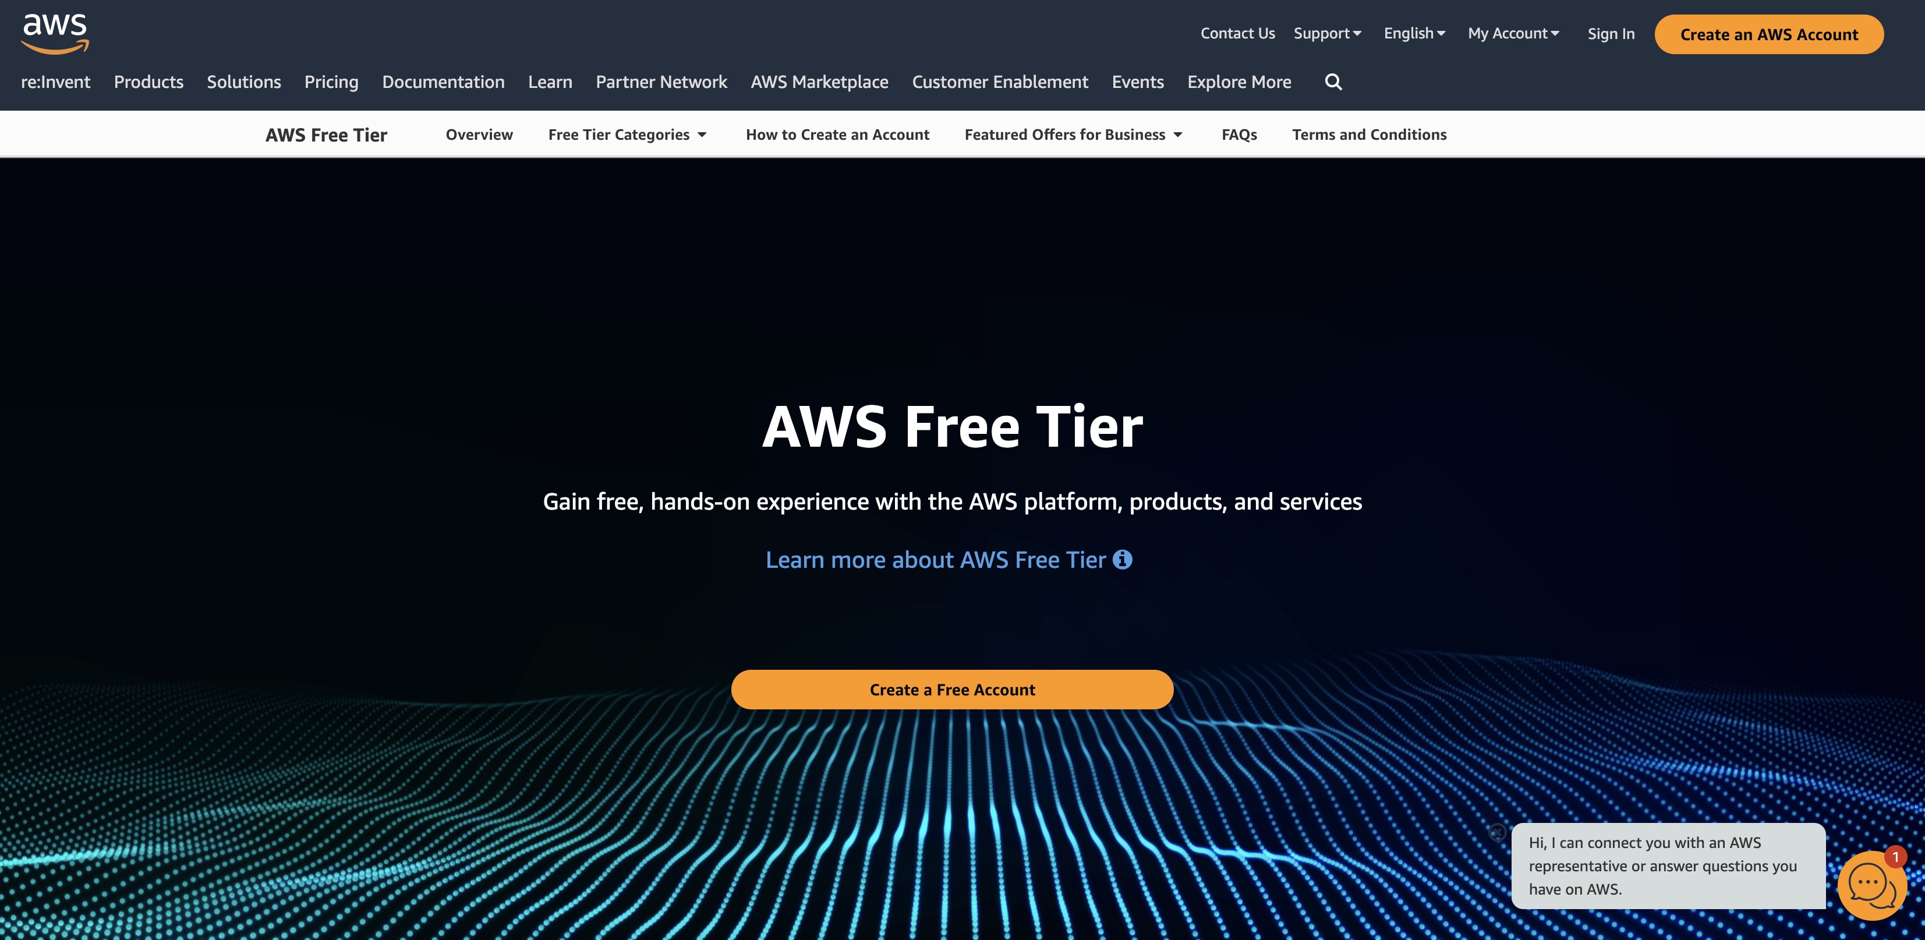
Task: Click the info icon next to Free Tier
Action: click(x=1123, y=559)
